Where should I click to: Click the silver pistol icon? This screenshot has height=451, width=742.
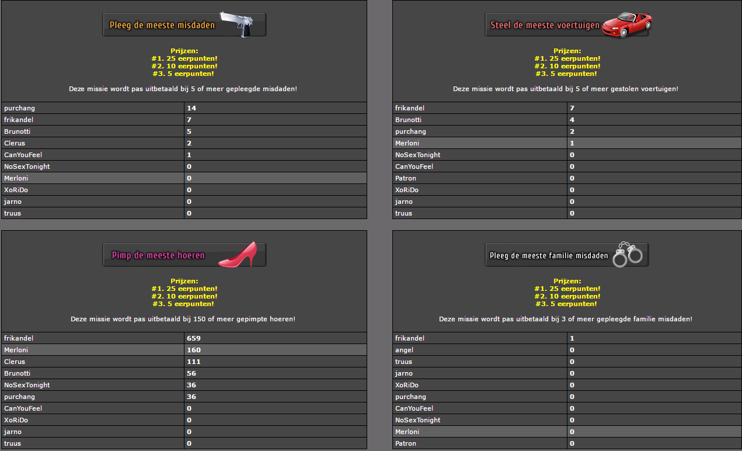(x=235, y=24)
